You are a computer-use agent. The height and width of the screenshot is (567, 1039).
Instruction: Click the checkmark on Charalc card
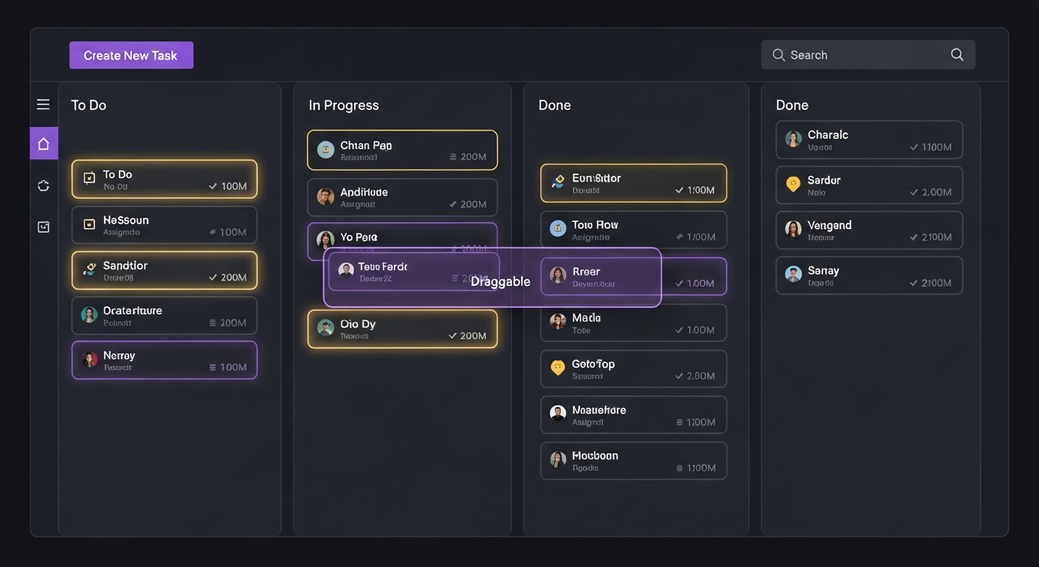tap(914, 148)
